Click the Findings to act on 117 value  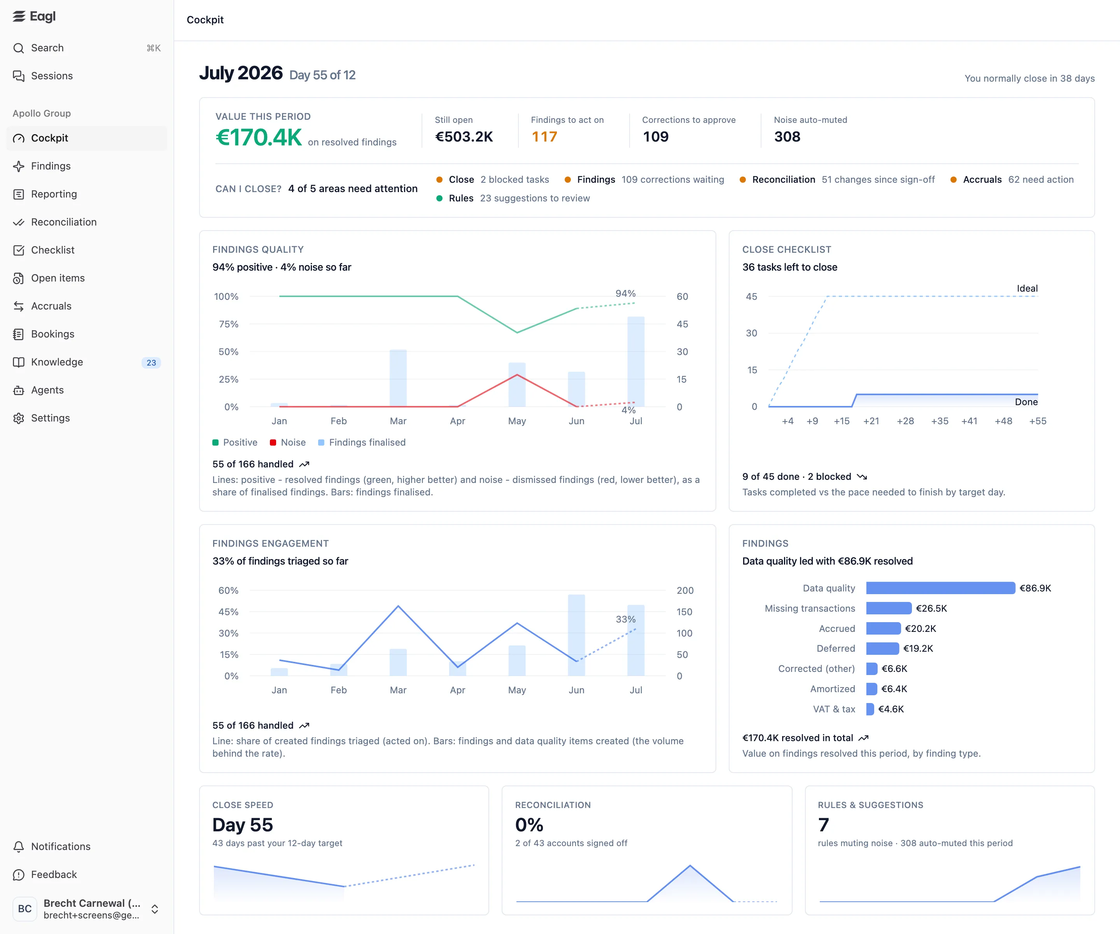click(544, 137)
